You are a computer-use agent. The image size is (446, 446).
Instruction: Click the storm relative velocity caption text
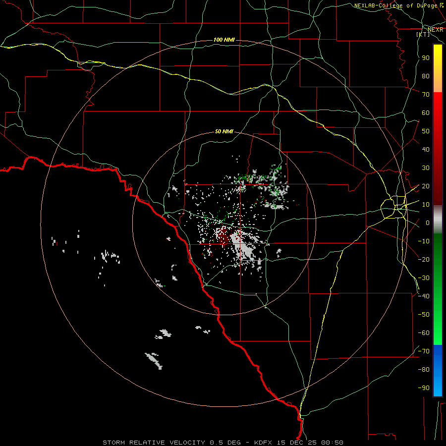tap(223, 443)
